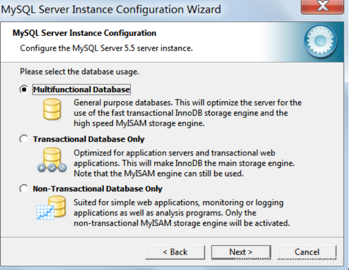The width and height of the screenshot is (349, 270).
Task: Click the gear icon in the wizard header
Action: [x=320, y=41]
